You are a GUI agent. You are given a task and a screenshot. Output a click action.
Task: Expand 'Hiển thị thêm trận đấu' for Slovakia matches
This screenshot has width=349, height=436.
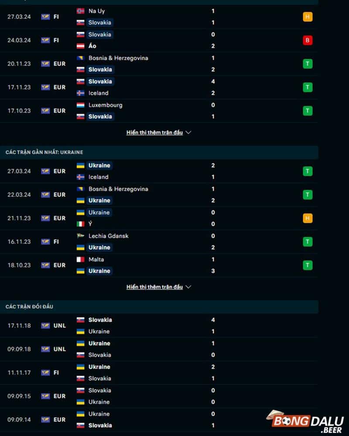coord(154,132)
